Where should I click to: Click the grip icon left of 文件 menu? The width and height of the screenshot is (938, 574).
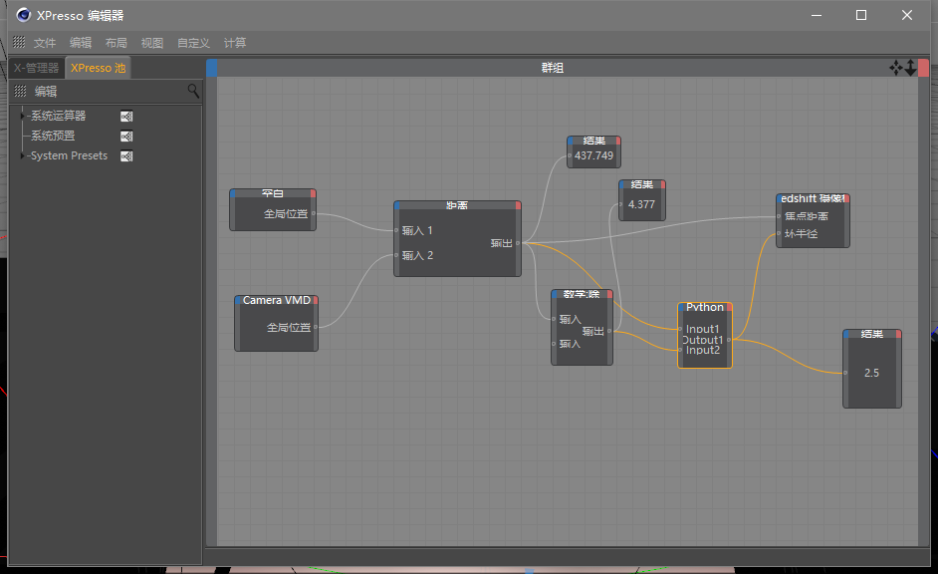(x=19, y=42)
